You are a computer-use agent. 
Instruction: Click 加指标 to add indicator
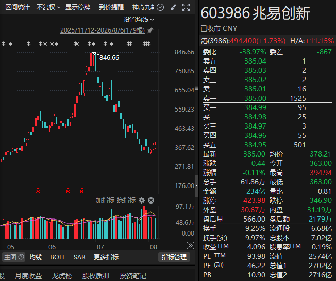(x=105, y=200)
